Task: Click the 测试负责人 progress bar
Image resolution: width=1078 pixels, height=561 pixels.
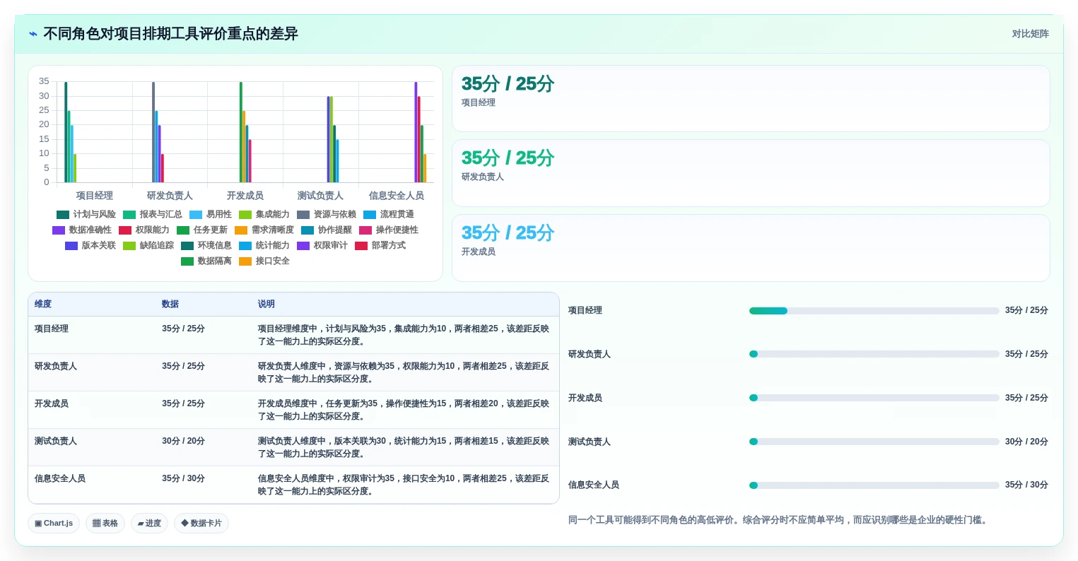Action: [874, 442]
